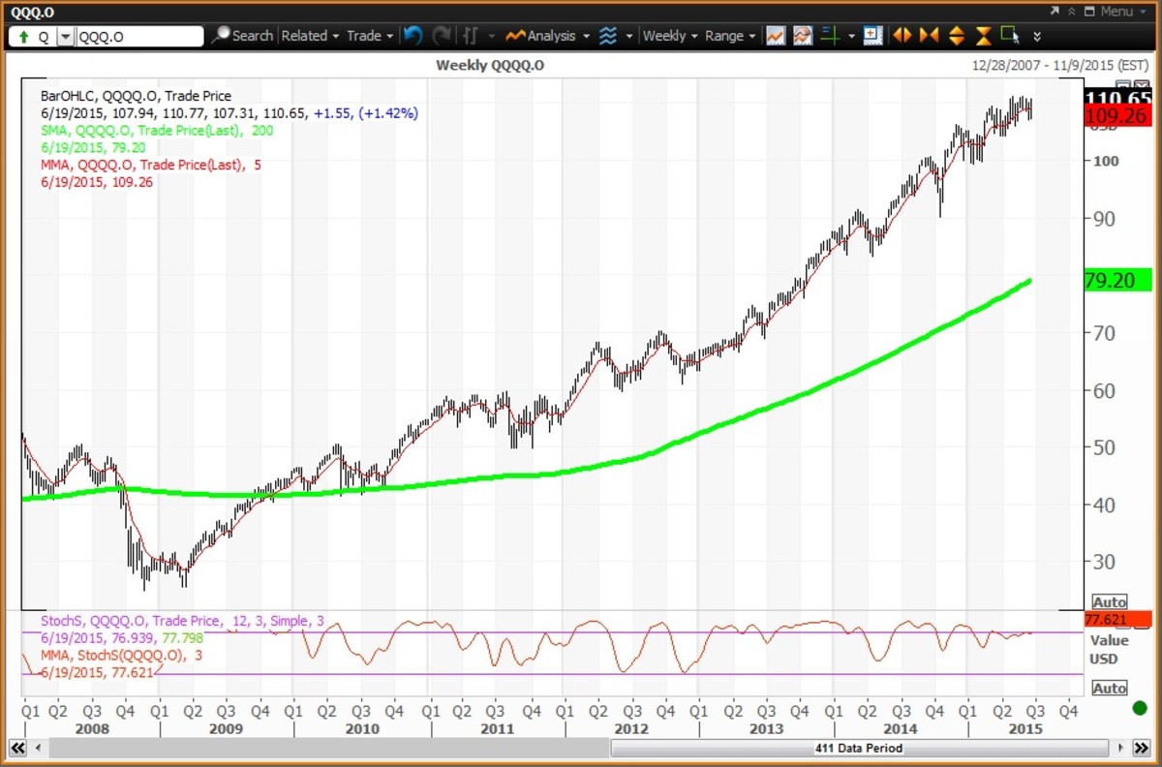Select the zoom box selection tool
This screenshot has height=767, width=1162.
(1010, 36)
